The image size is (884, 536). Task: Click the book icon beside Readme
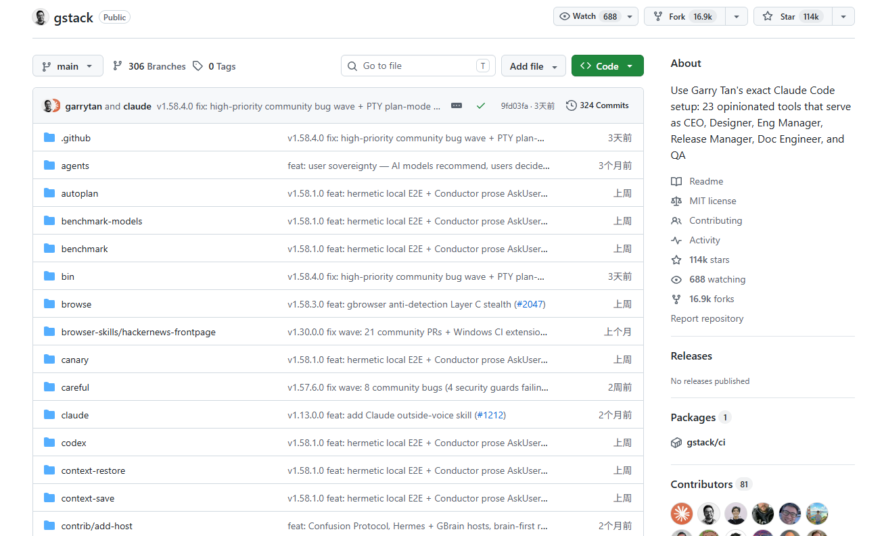(676, 181)
